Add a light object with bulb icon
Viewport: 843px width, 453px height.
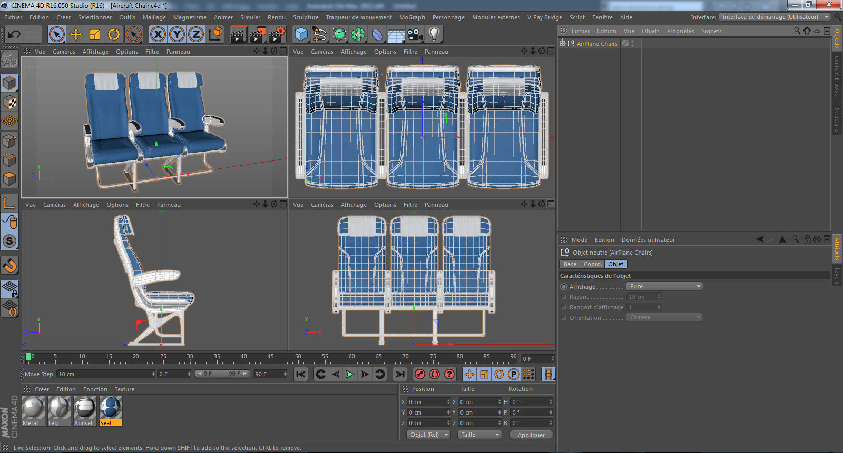point(434,35)
